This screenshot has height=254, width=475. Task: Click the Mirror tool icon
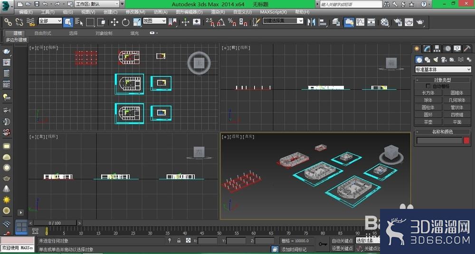(311, 22)
